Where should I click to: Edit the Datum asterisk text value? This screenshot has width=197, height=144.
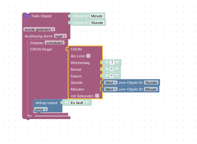[x=112, y=76]
